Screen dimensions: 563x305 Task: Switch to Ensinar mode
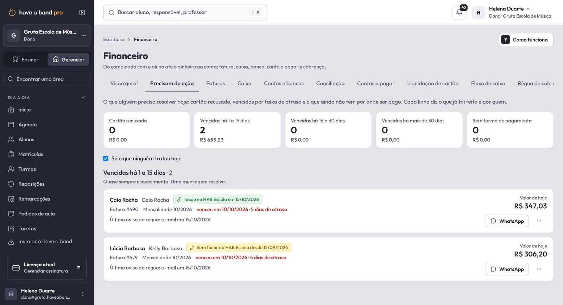(x=25, y=60)
